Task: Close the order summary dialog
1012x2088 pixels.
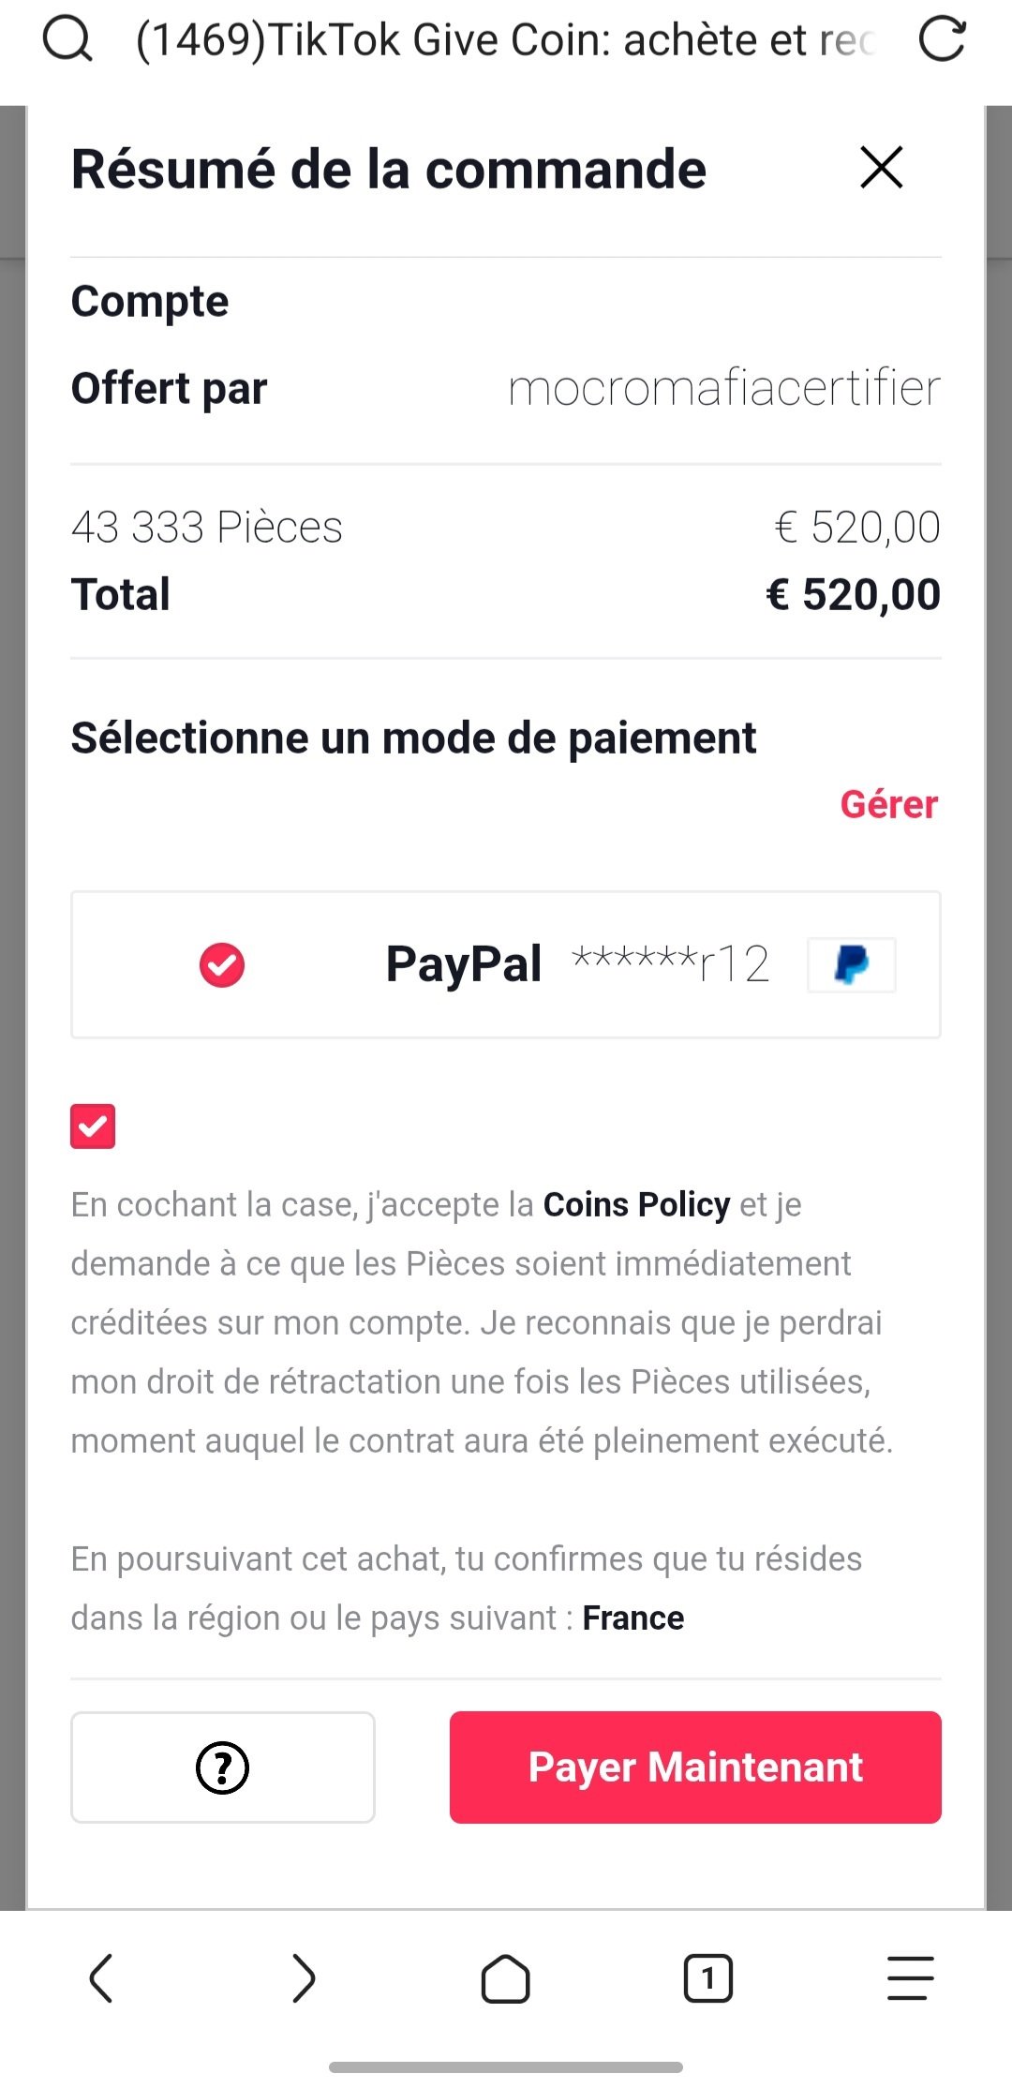Action: coord(881,168)
